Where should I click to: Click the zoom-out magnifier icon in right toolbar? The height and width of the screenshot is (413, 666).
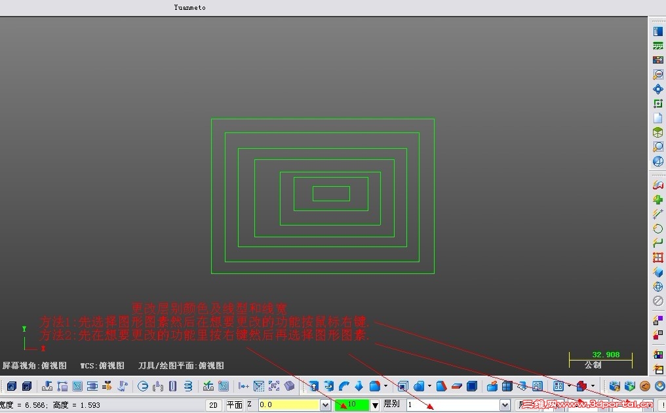(658, 74)
